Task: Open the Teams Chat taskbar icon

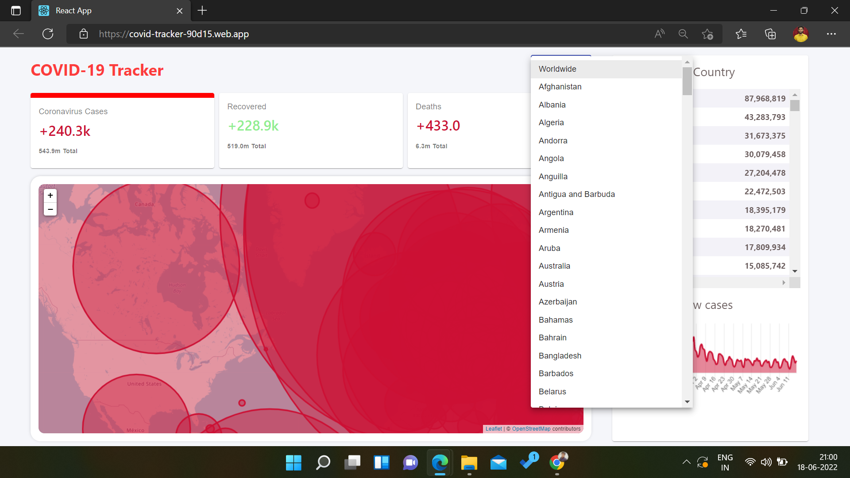Action: tap(410, 463)
